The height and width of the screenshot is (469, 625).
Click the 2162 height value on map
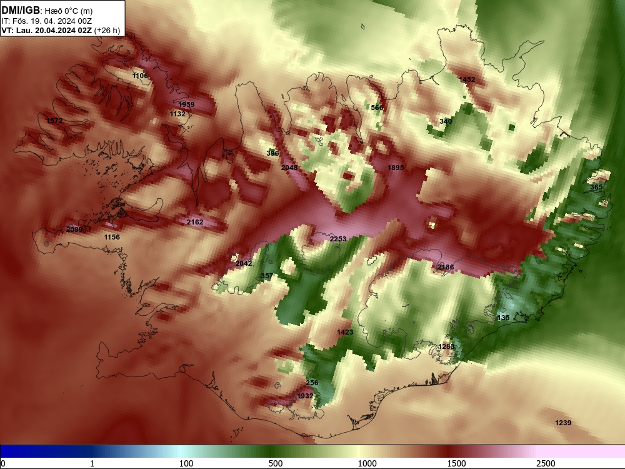coord(195,222)
